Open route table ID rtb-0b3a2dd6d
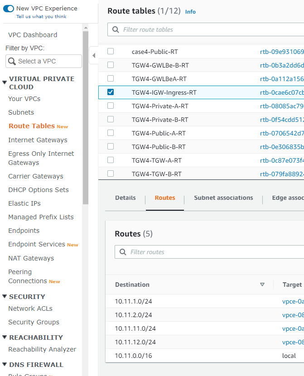This screenshot has width=304, height=376. [282, 66]
